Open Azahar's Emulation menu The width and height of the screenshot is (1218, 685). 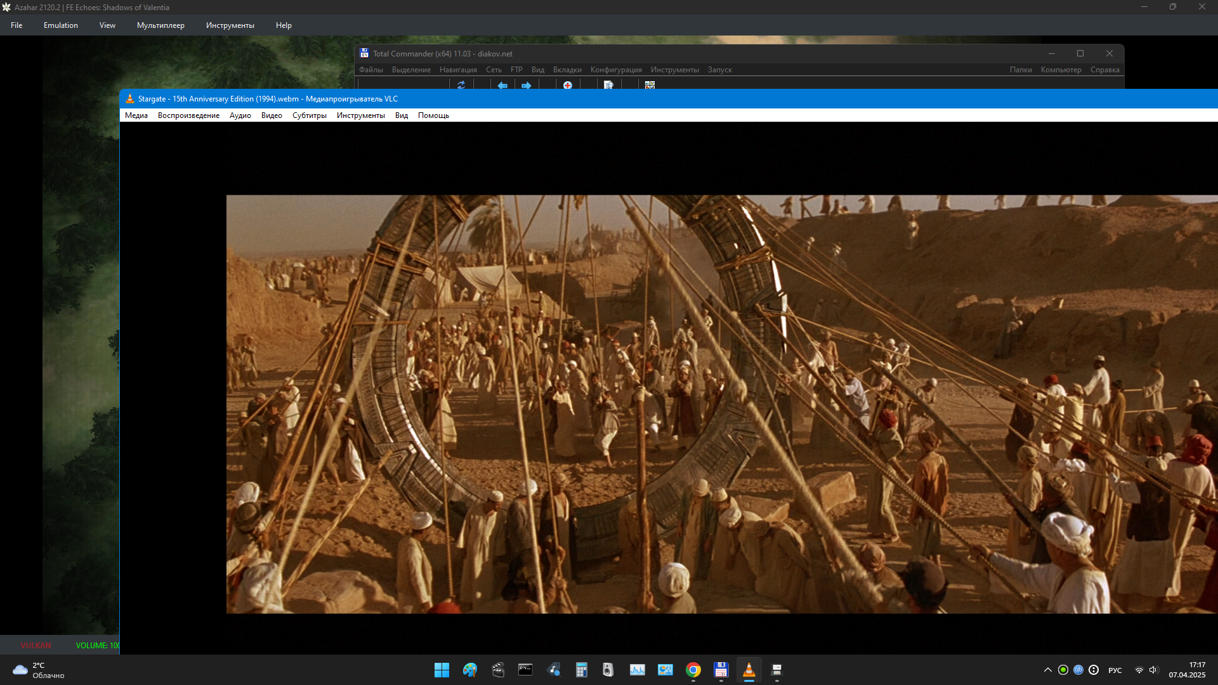[x=61, y=25]
